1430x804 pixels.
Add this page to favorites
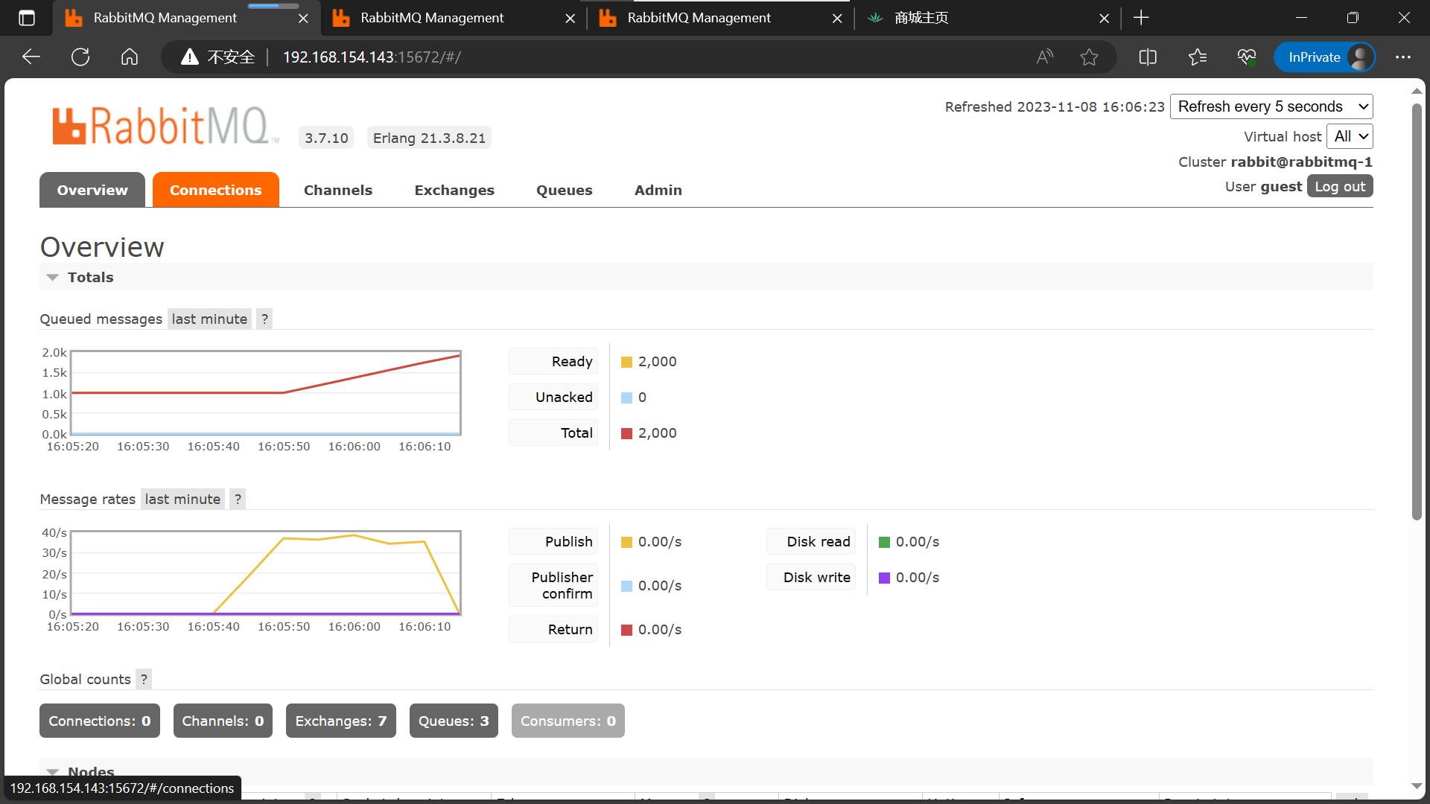click(x=1089, y=57)
